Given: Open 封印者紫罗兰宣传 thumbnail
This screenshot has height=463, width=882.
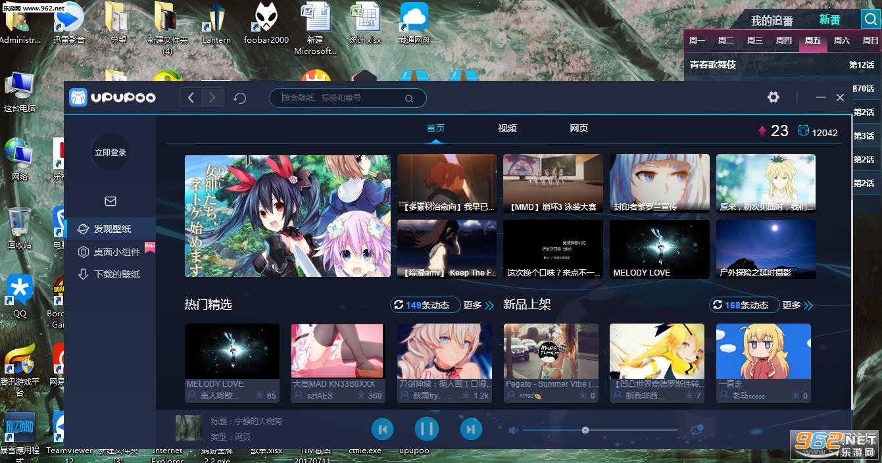Looking at the screenshot, I should [x=660, y=183].
